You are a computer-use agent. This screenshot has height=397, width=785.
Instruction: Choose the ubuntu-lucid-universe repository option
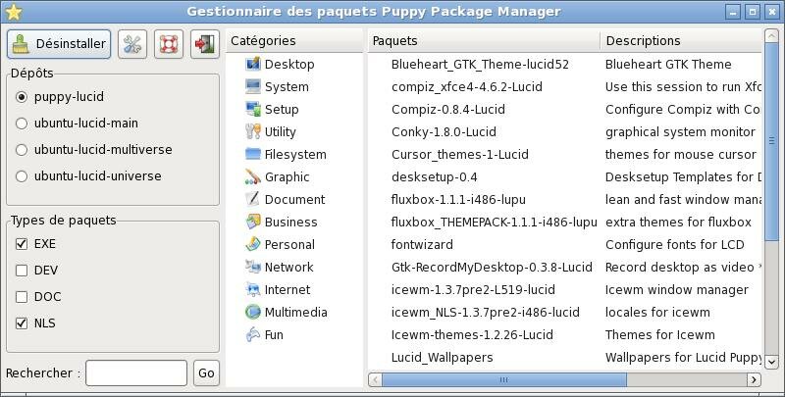[22, 176]
